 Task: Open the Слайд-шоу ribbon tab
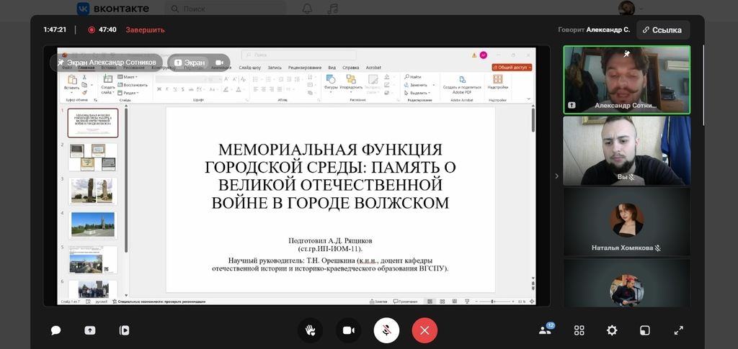pyautogui.click(x=250, y=67)
